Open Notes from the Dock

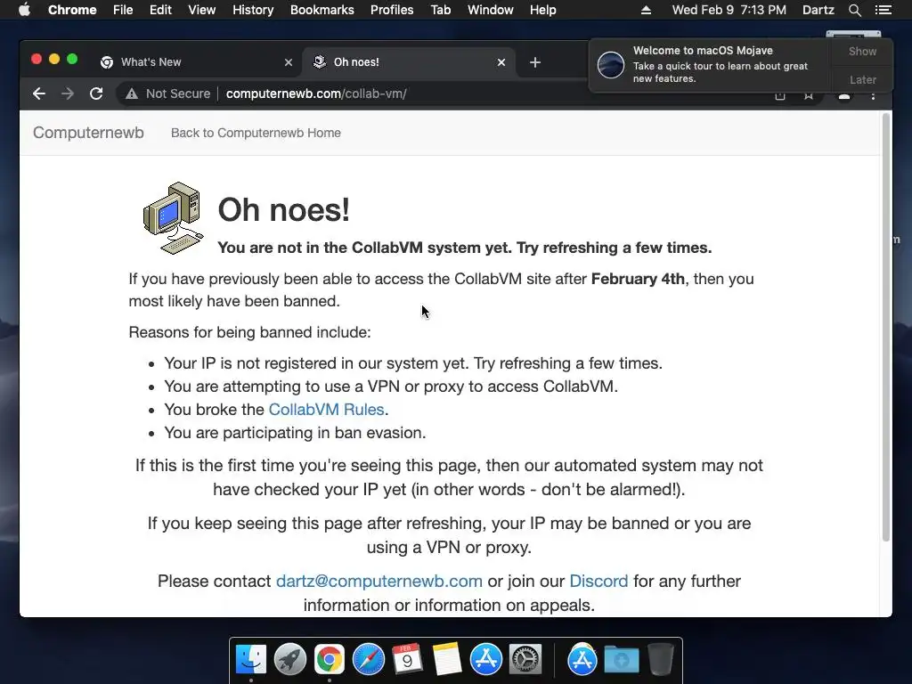(447, 659)
